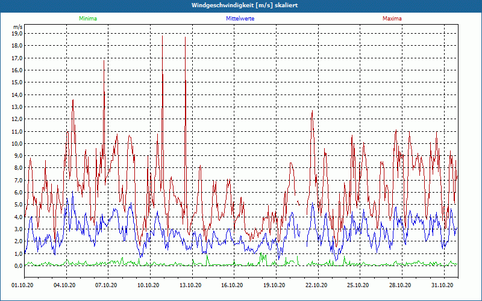
Task: Click the 31.10.20 date label
Action: (442, 285)
